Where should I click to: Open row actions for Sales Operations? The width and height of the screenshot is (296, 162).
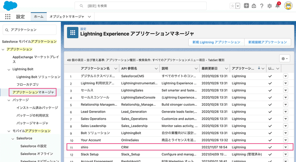(x=286, y=119)
